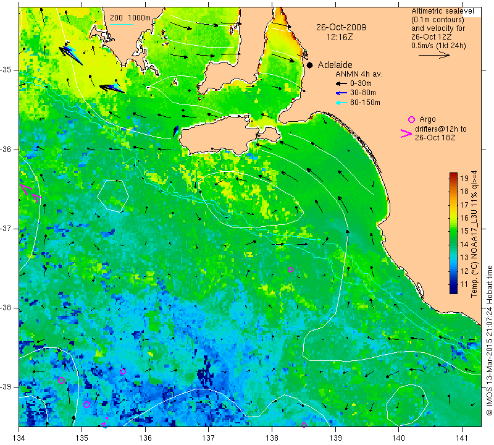The width and height of the screenshot is (494, 445).
Task: Click the latitude axis label -35
Action: click(x=6, y=69)
